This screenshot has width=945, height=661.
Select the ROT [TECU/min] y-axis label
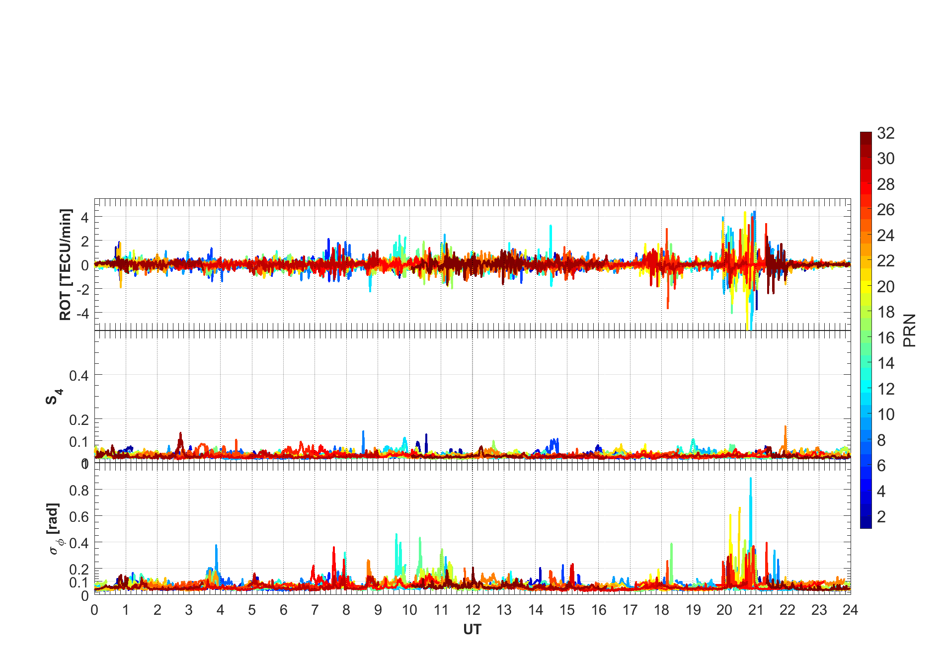pyautogui.click(x=65, y=264)
